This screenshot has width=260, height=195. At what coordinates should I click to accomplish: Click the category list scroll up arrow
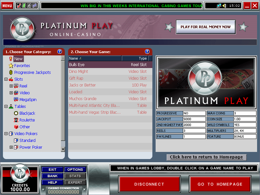(63, 58)
